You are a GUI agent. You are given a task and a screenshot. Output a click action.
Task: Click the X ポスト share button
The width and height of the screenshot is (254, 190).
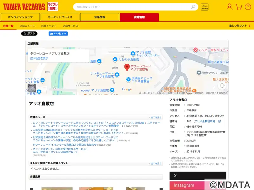[x=29, y=34]
